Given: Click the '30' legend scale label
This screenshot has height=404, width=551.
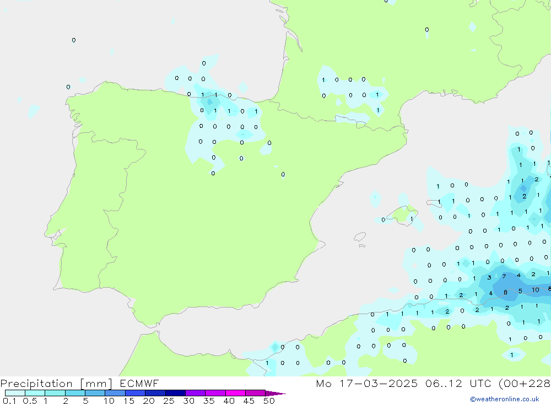Looking at the screenshot, I should point(189,401).
